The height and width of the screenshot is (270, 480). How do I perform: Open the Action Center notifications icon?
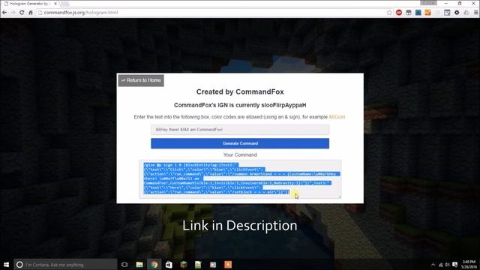[455, 265]
